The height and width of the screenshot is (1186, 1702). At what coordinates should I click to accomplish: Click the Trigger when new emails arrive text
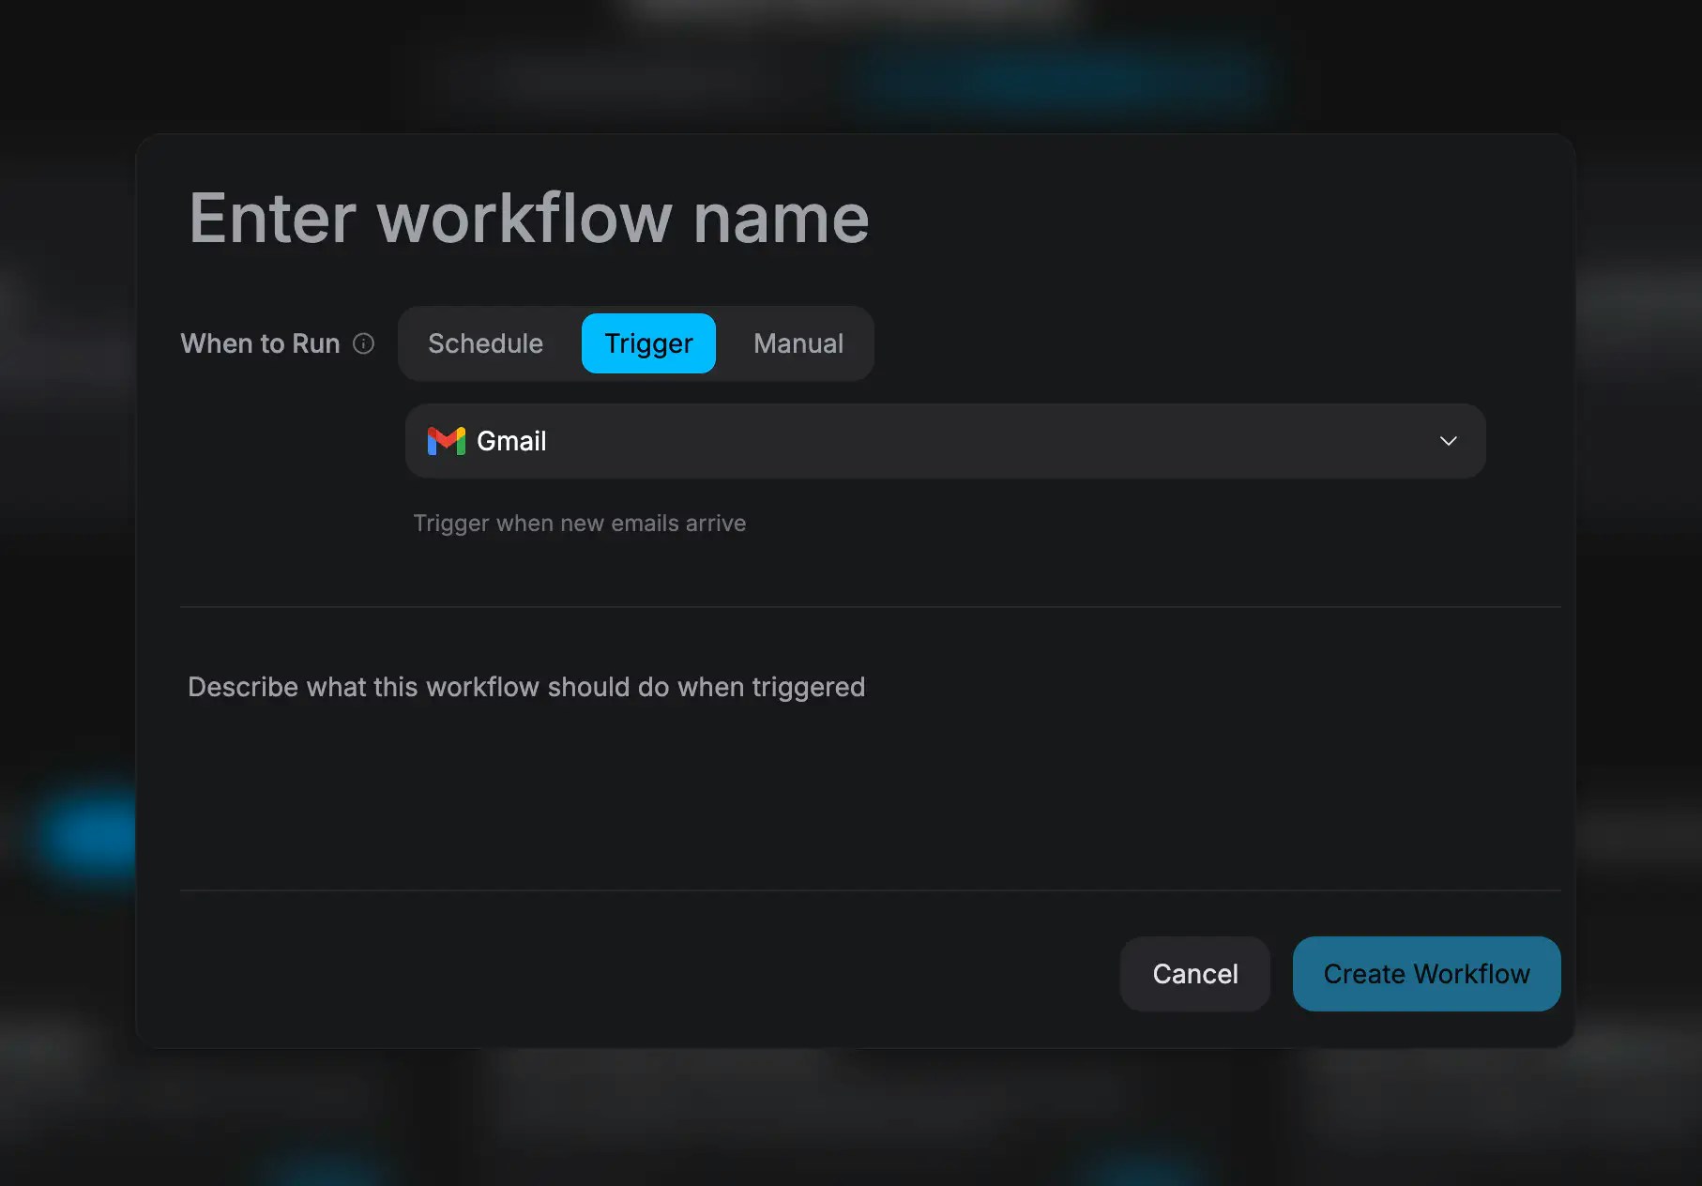pos(579,523)
